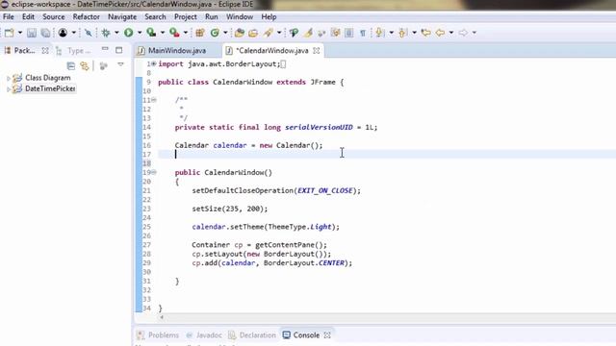The width and height of the screenshot is (616, 346).
Task: Click the Forward navigation arrow
Action: pos(463,33)
